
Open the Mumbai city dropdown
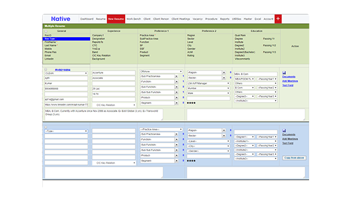[x=208, y=88]
